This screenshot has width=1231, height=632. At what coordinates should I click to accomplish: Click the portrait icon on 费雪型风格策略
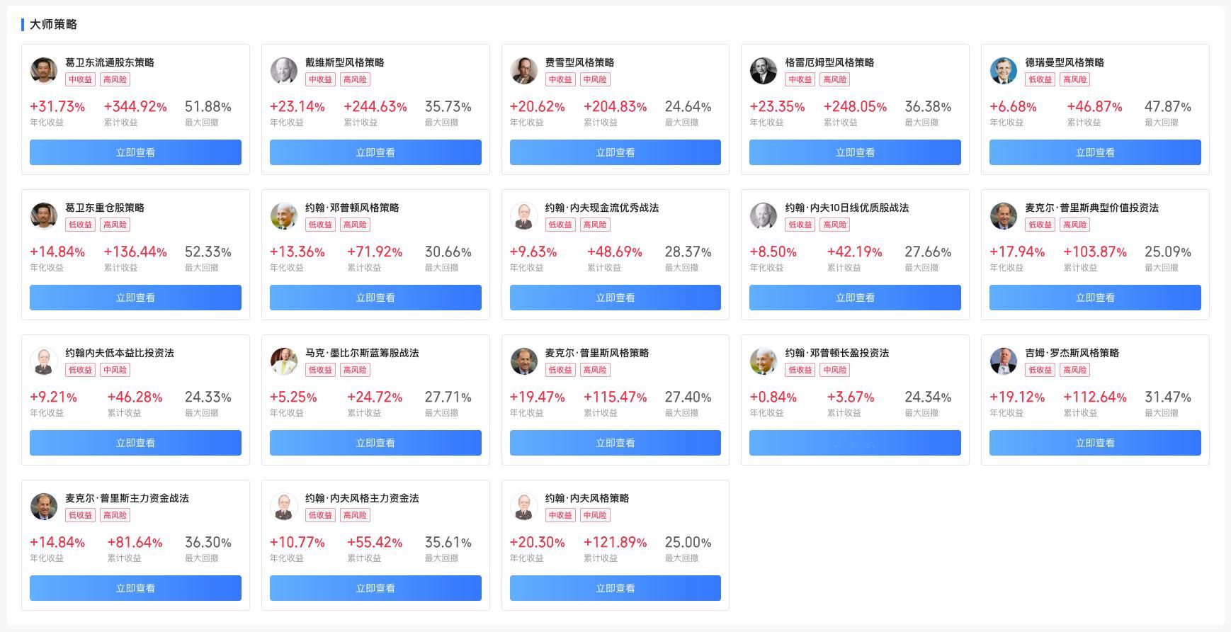524,70
